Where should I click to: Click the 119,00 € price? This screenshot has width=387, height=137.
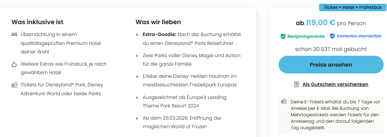coord(320,23)
